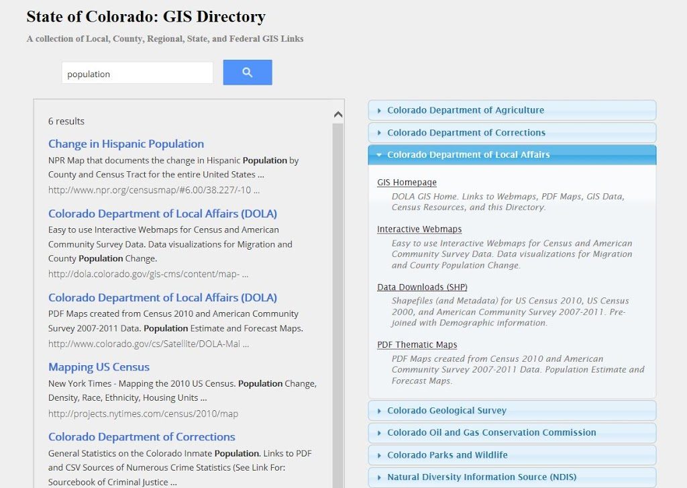Open DOLA result about Interactive Webmaps
Image resolution: width=687 pixels, height=488 pixels.
[x=162, y=213]
